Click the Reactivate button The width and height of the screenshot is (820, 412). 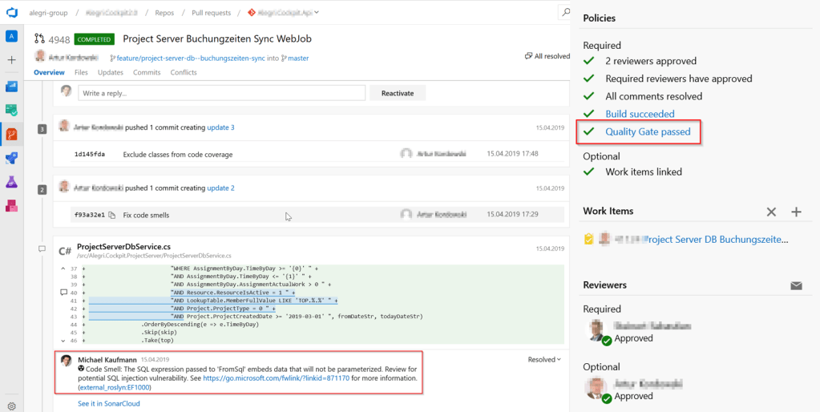tap(397, 93)
